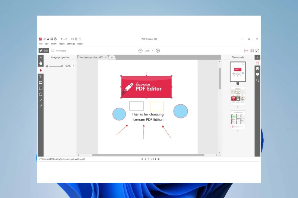The width and height of the screenshot is (298, 198).
Task: Click the Icecream PDF Editor app logo icon
Action: coord(40,39)
